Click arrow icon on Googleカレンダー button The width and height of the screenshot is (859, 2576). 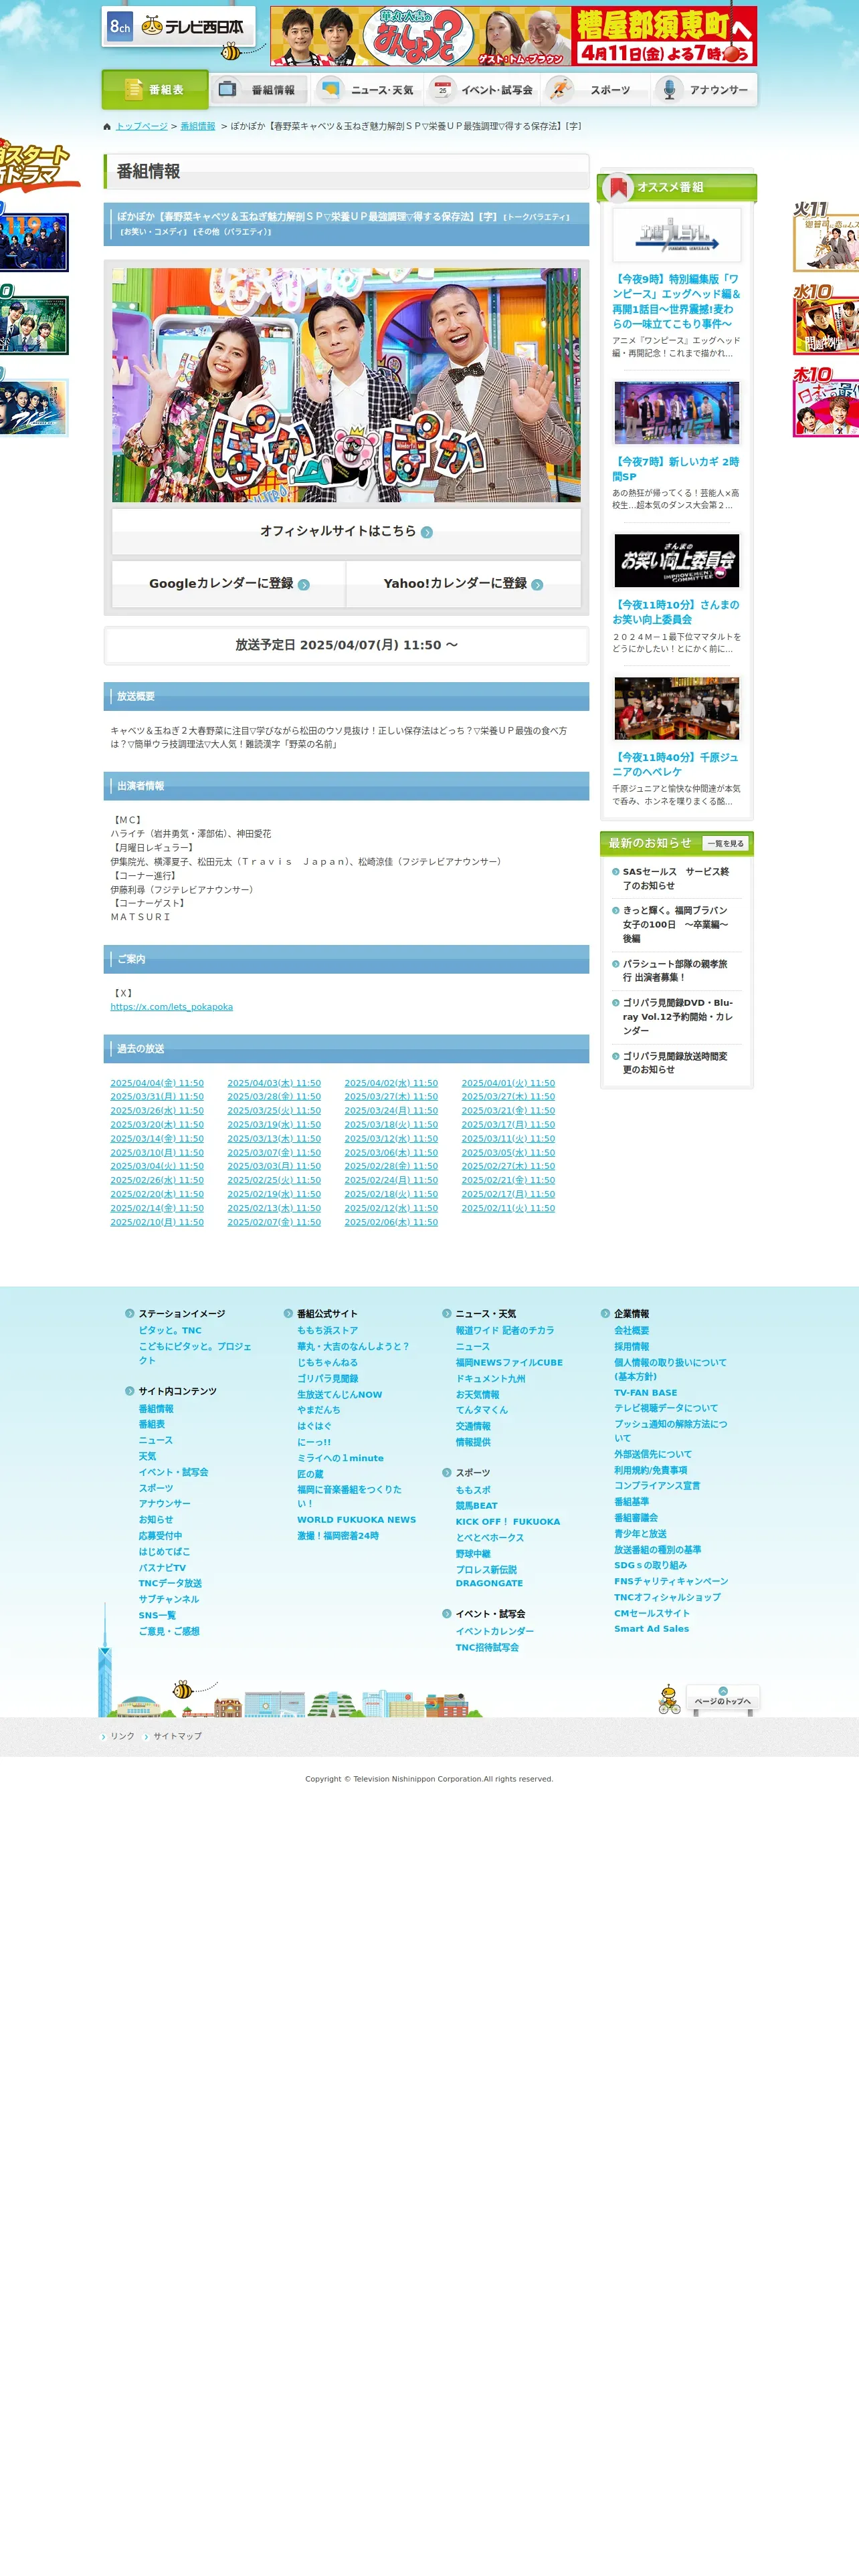pyautogui.click(x=304, y=585)
